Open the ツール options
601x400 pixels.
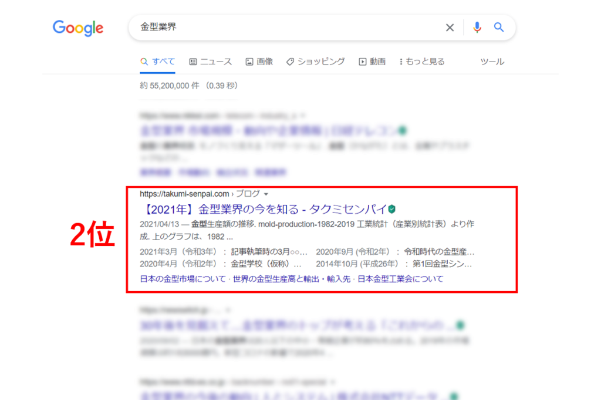(x=492, y=61)
